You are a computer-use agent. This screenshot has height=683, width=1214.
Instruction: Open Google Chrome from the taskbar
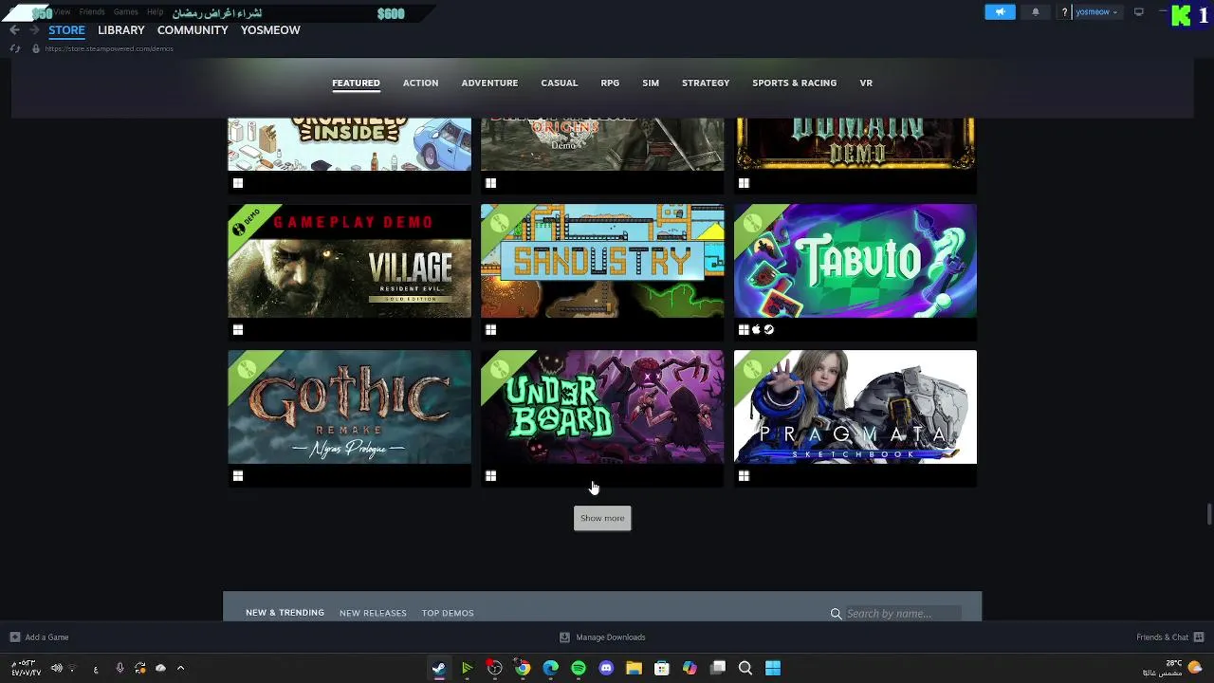pos(523,668)
